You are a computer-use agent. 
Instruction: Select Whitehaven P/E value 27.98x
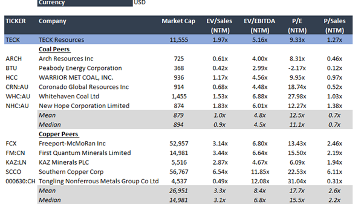coord(297,96)
